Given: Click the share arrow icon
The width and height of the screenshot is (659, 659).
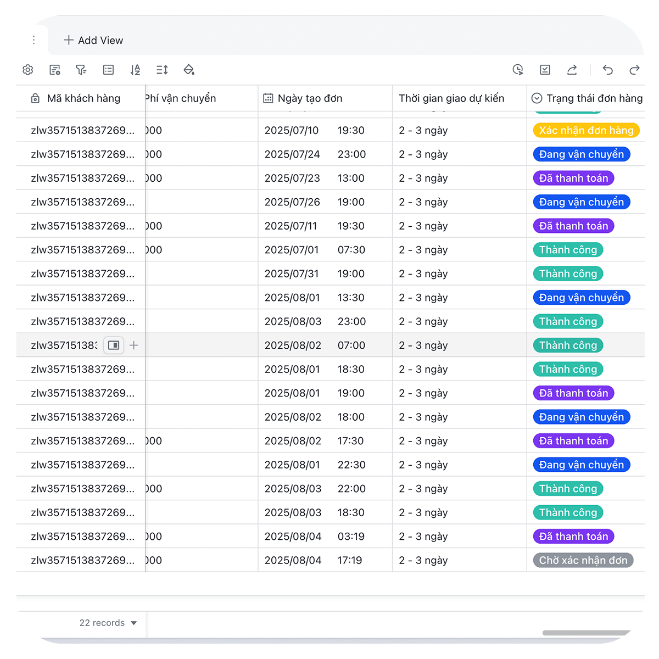Looking at the screenshot, I should [572, 70].
